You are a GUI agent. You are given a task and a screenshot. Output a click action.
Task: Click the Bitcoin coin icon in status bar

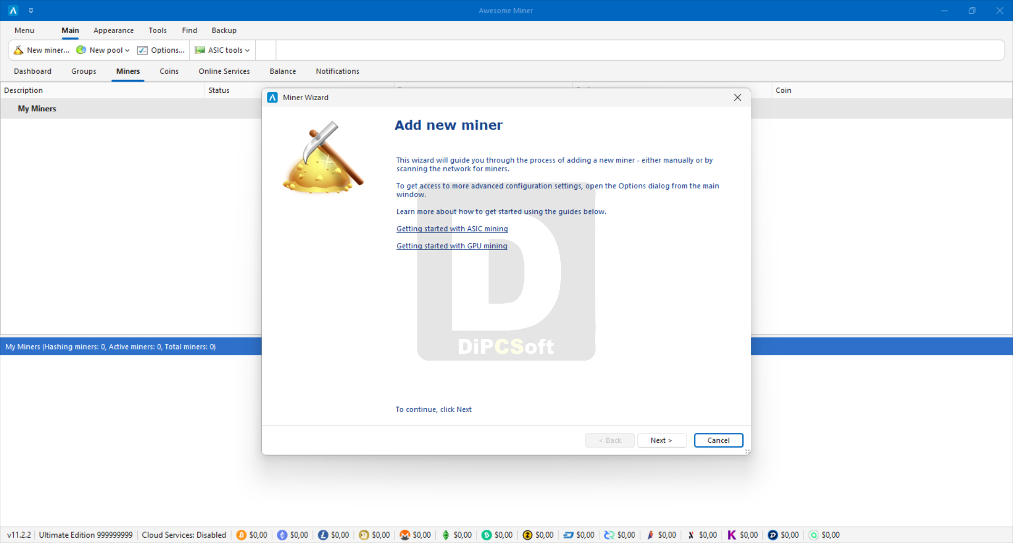point(241,535)
